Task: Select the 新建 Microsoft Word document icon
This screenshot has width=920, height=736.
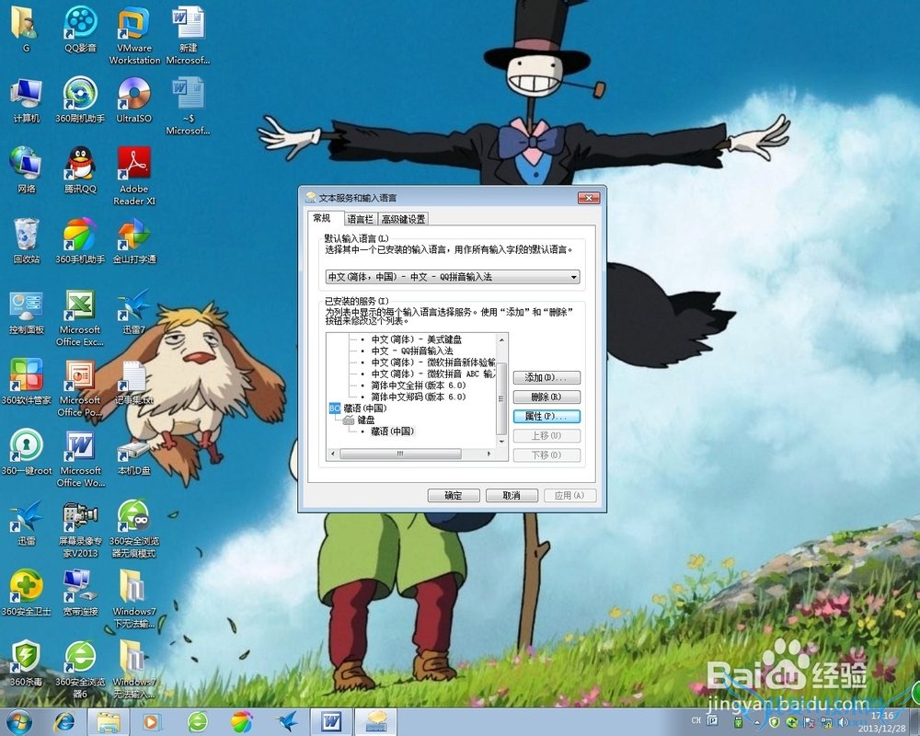Action: click(x=188, y=35)
